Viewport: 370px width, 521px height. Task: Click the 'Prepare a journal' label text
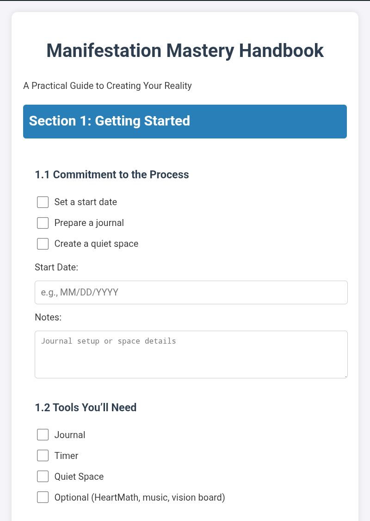coord(89,223)
